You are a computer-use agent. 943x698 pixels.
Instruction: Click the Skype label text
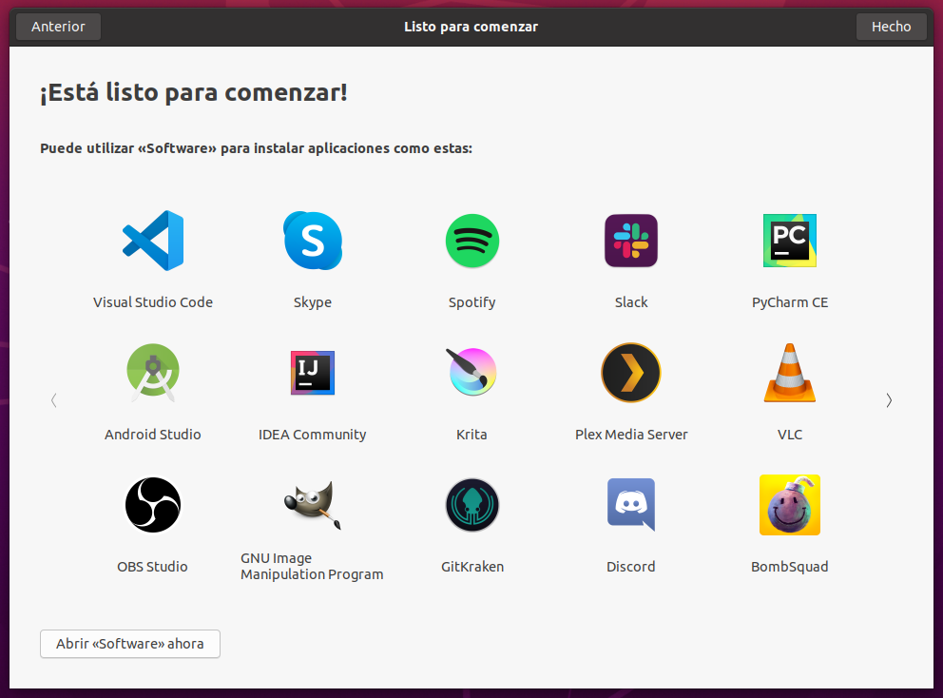pos(313,302)
